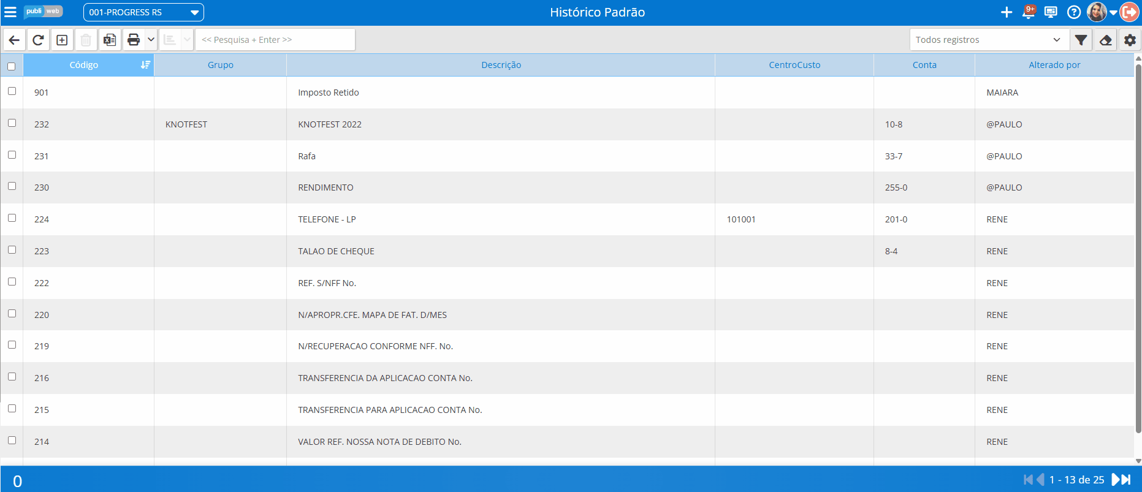Sort by the Código column header
The image size is (1142, 492).
pos(84,65)
